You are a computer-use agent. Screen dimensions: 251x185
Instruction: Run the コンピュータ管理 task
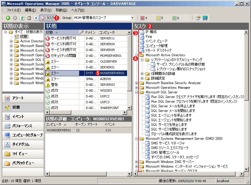pyautogui.click(x=156, y=46)
